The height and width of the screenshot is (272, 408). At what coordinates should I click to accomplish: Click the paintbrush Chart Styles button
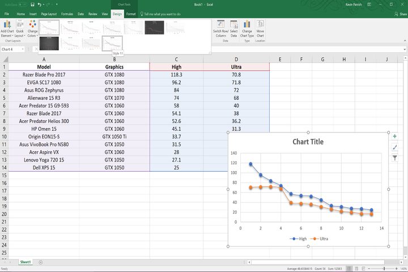pyautogui.click(x=395, y=147)
